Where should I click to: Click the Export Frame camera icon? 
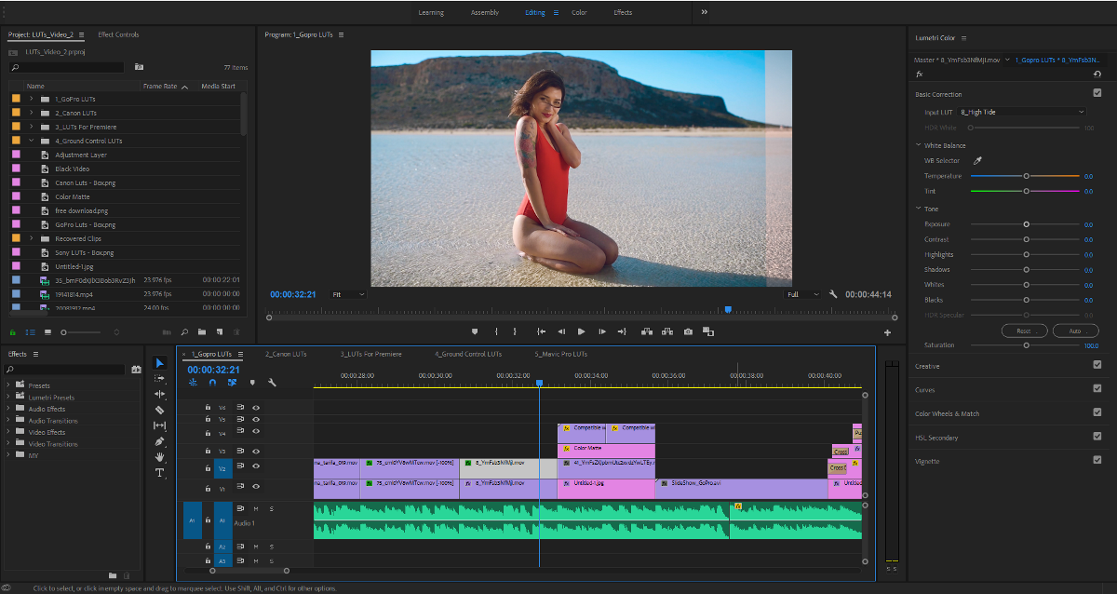688,331
